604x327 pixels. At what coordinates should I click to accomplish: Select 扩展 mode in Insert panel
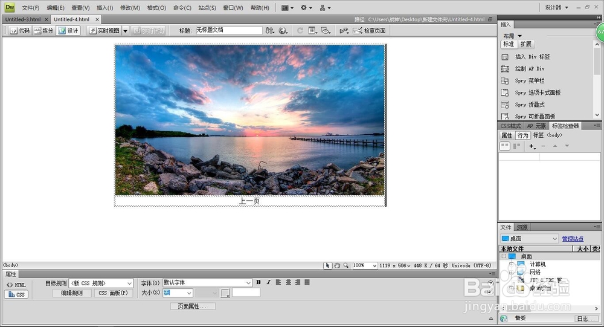pos(526,44)
